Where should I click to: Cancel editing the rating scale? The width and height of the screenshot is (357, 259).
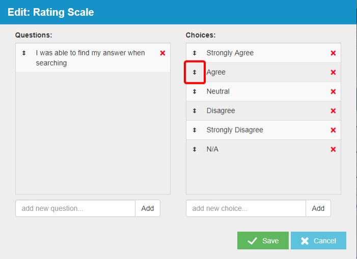point(318,241)
